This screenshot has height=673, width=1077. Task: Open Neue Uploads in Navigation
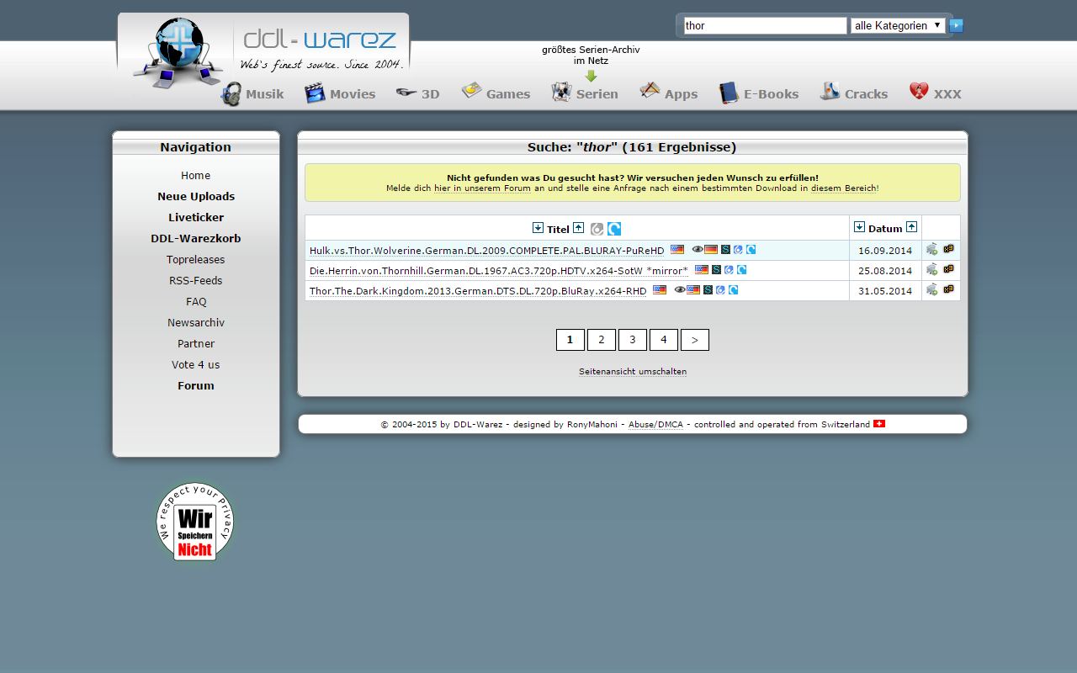click(x=196, y=197)
